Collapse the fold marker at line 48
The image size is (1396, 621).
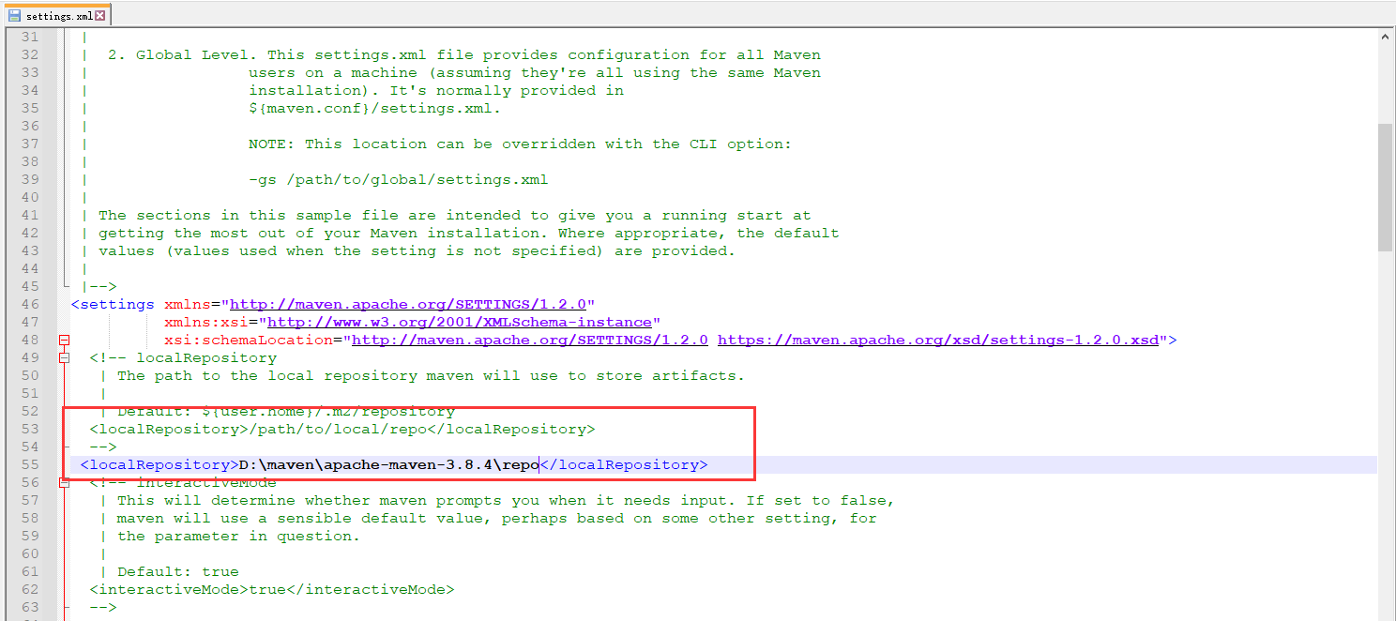point(65,340)
